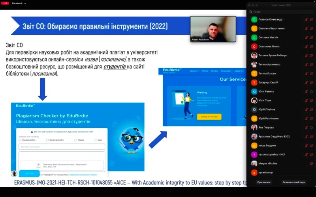This screenshot has height=197, width=316.
Task: Click video-off icon for Юрій Літвінов
Action: (x=312, y=110)
